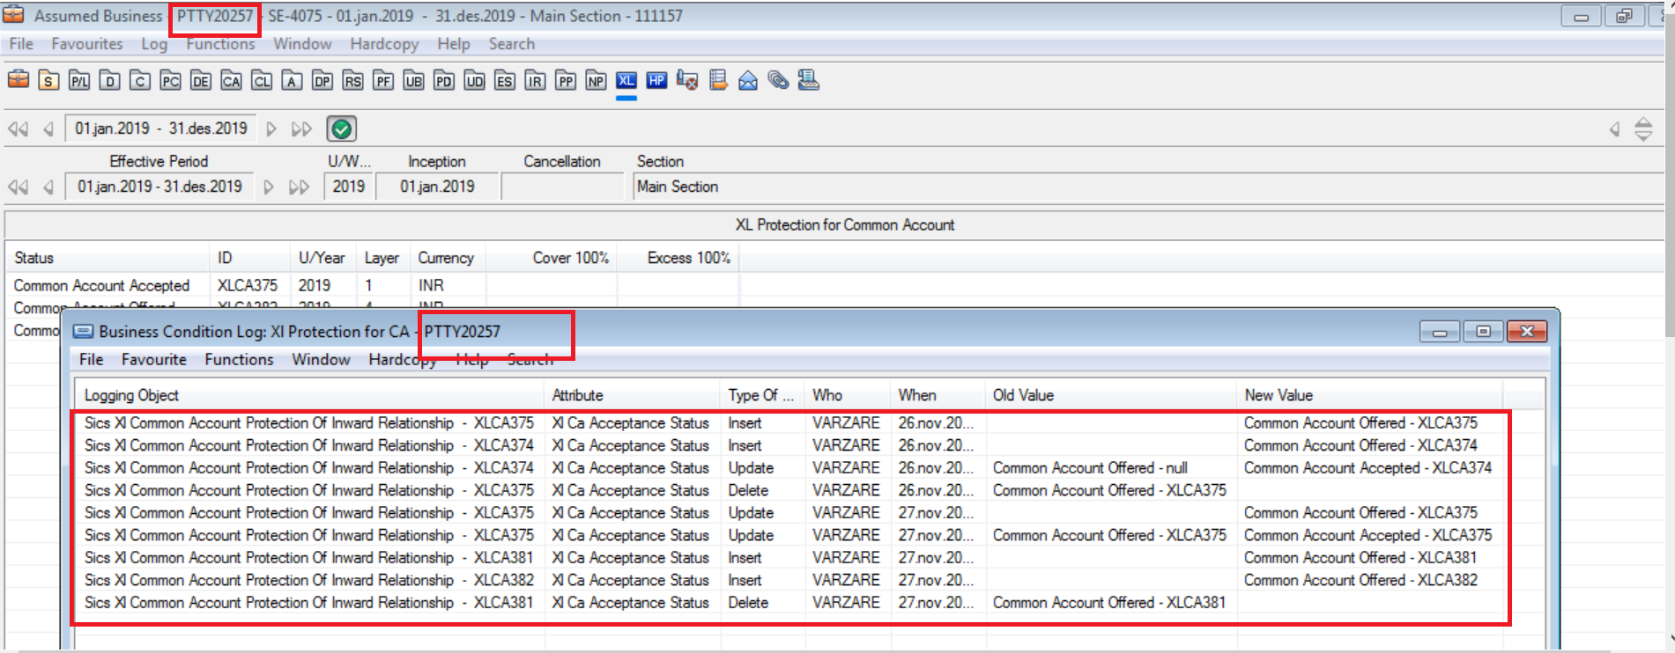
Task: Click the XL toolbar icon
Action: tap(626, 81)
